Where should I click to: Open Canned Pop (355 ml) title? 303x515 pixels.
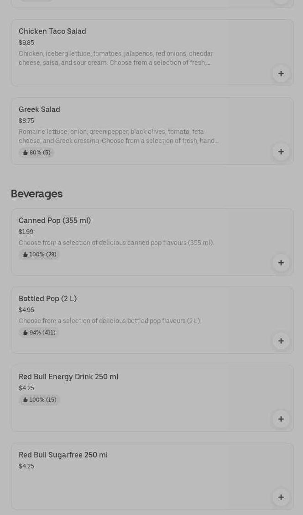pyautogui.click(x=55, y=221)
